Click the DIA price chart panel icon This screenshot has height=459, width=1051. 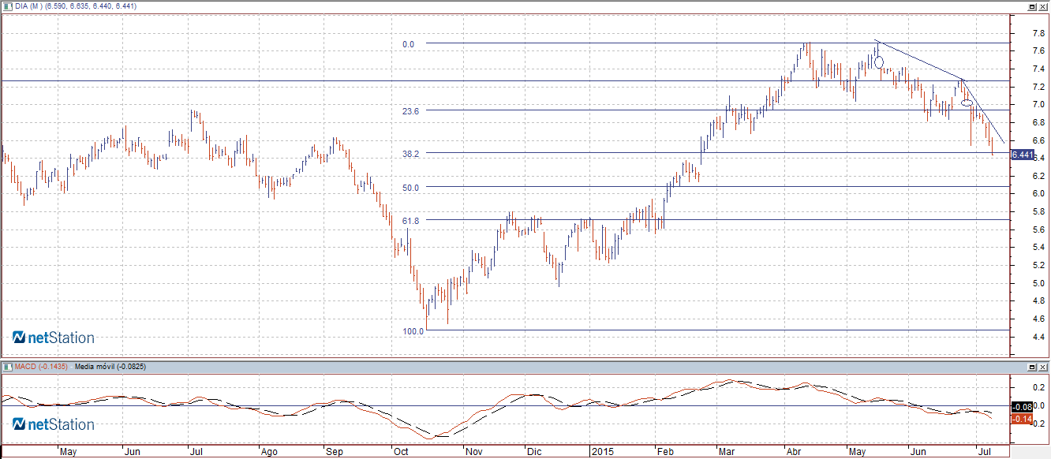[7, 6]
